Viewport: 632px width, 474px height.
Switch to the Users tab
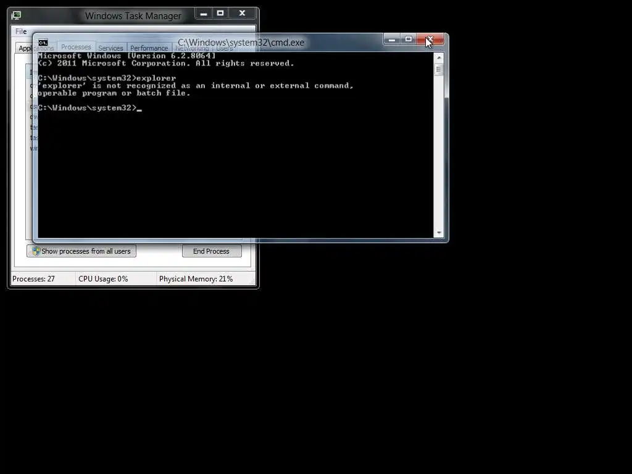[x=225, y=48]
